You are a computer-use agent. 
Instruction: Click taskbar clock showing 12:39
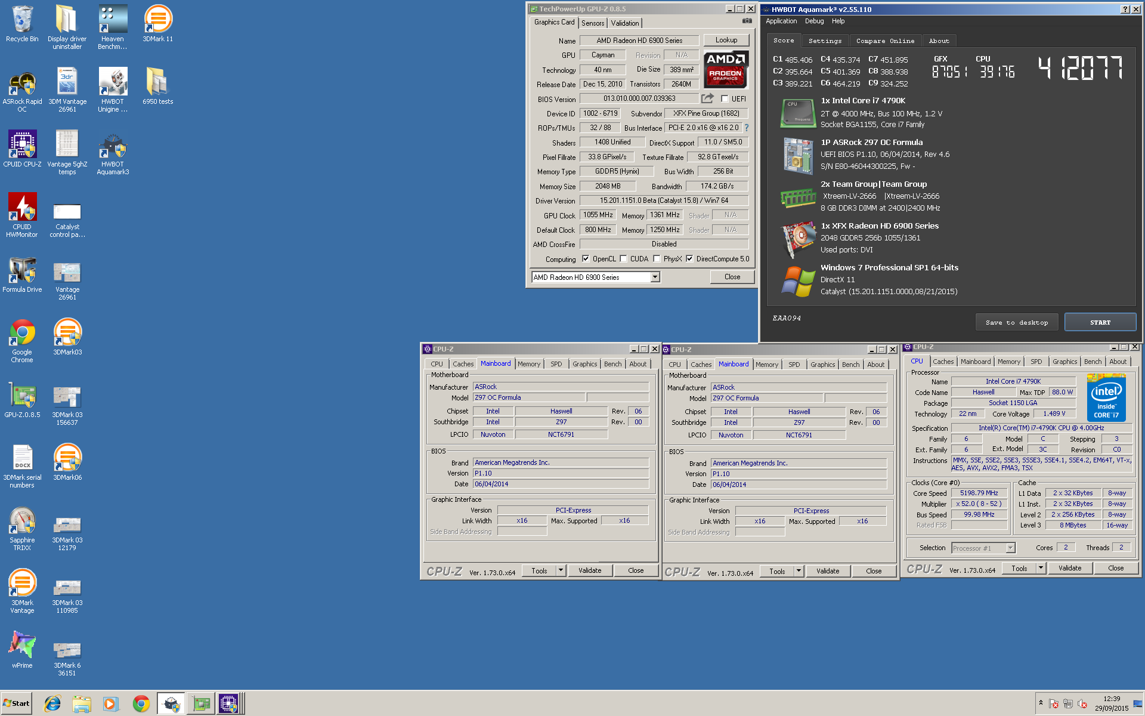(x=1112, y=703)
